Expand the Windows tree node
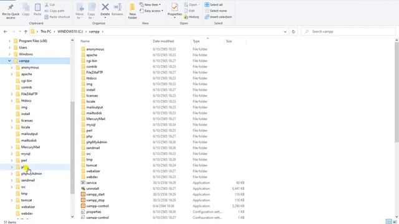Viewport: 399px width, 224px height. [x=9, y=54]
